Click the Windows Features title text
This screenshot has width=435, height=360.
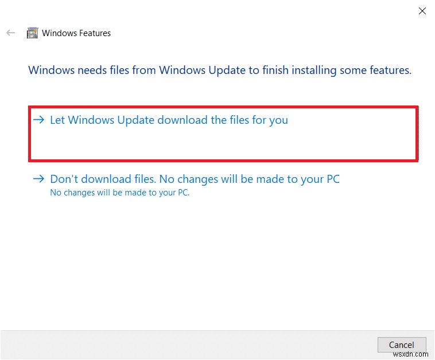[x=76, y=33]
